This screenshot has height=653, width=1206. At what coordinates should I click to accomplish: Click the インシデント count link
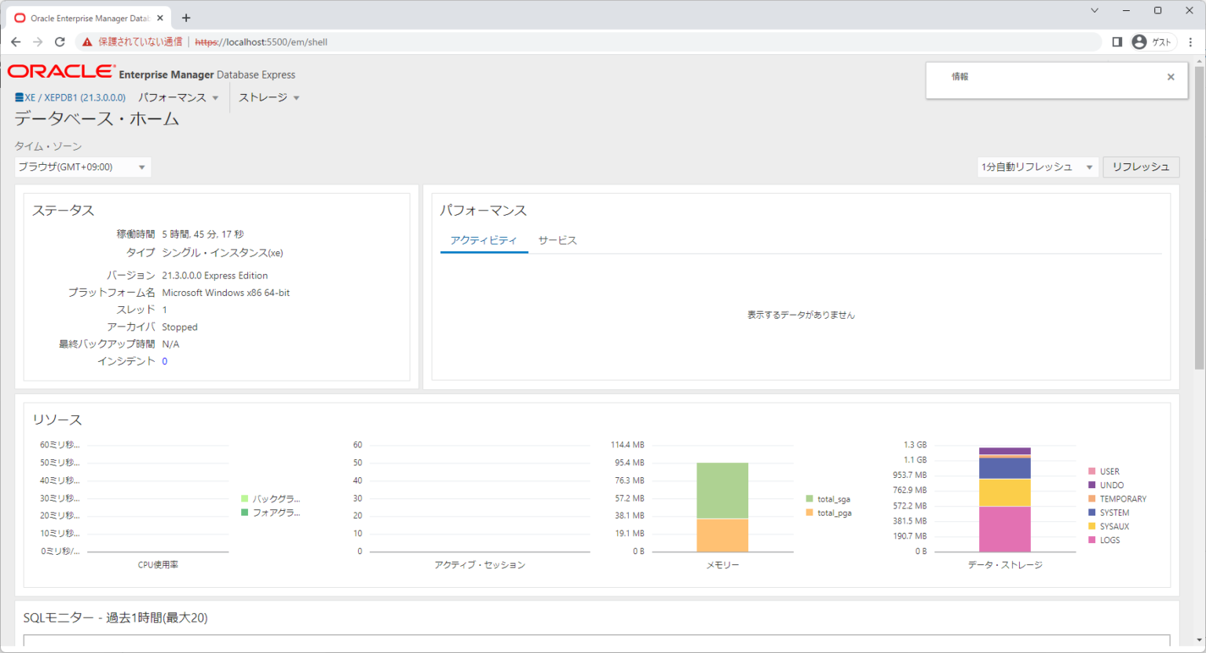coord(164,360)
